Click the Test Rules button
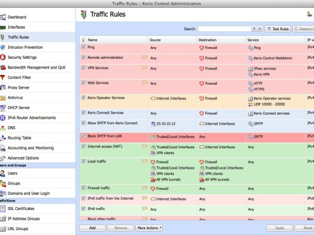 click(x=278, y=29)
